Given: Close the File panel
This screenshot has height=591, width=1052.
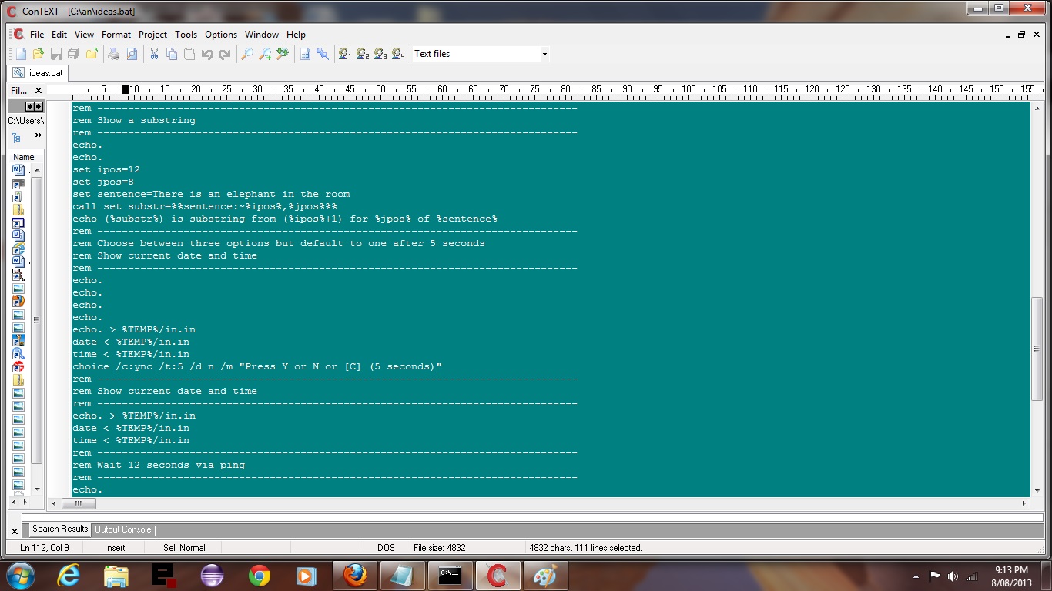Looking at the screenshot, I should pyautogui.click(x=39, y=91).
